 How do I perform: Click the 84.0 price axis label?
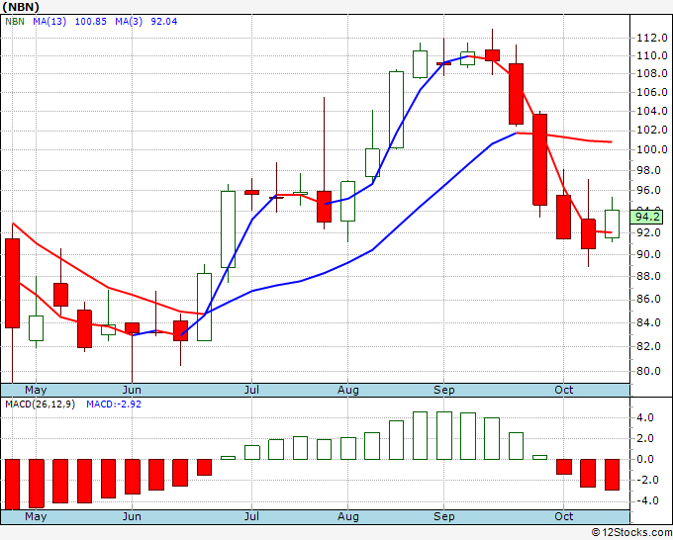[x=648, y=322]
